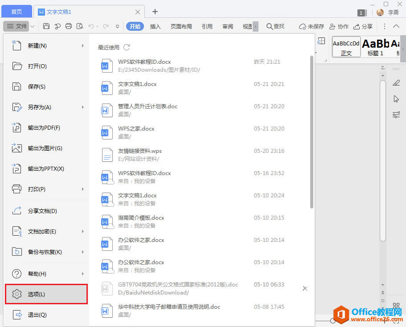Choose 备份与恢复(K) menu item
Screen dimensions: 406x327
click(46, 252)
